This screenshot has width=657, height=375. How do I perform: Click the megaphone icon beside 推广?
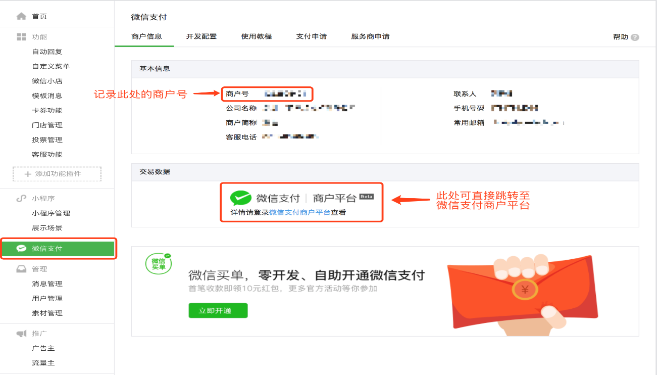click(x=21, y=334)
